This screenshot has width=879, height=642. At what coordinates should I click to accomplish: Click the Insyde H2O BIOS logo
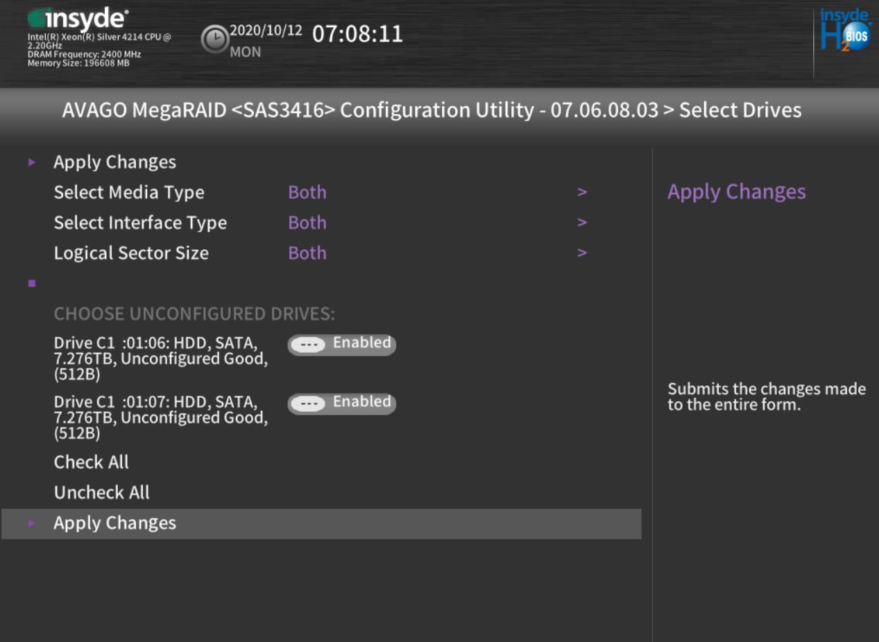point(844,29)
